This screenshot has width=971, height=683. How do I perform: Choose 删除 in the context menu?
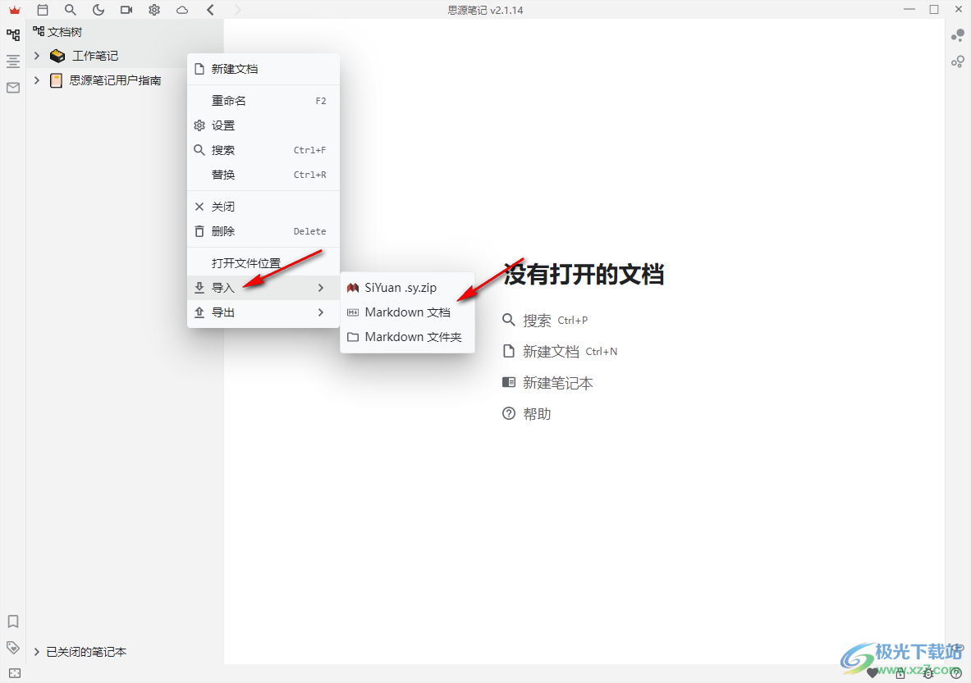pyautogui.click(x=263, y=231)
